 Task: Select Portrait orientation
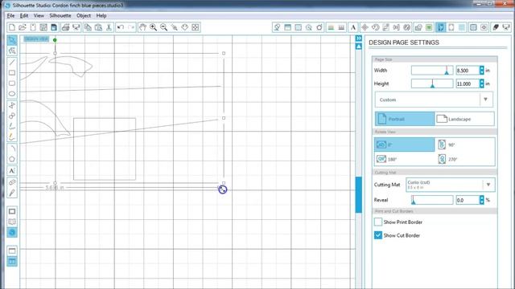(405, 119)
